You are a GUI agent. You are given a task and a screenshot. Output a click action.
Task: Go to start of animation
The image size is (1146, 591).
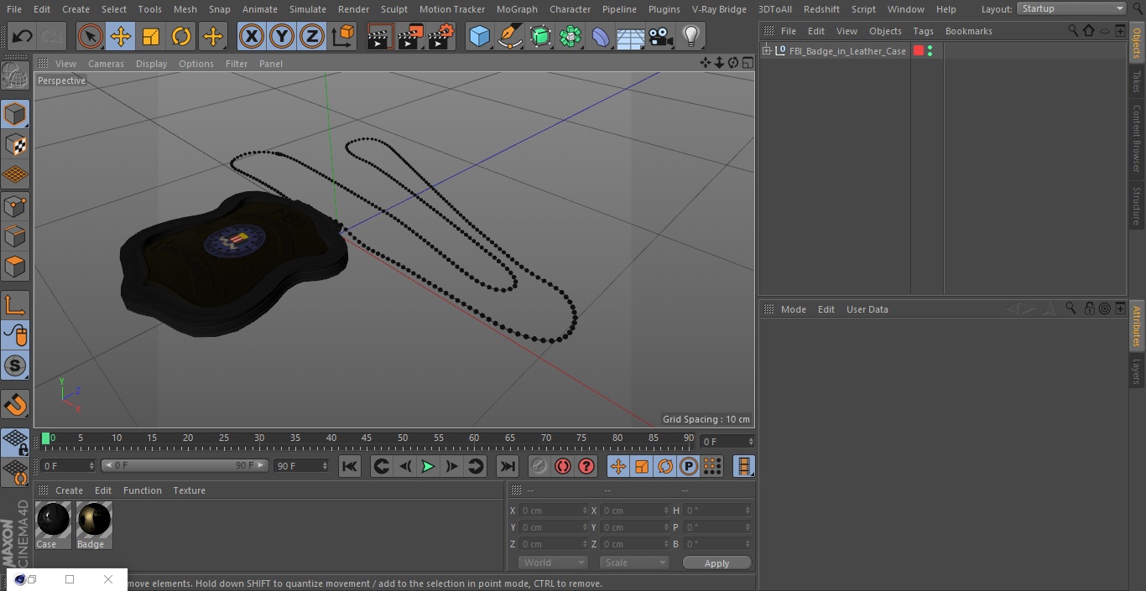(350, 466)
